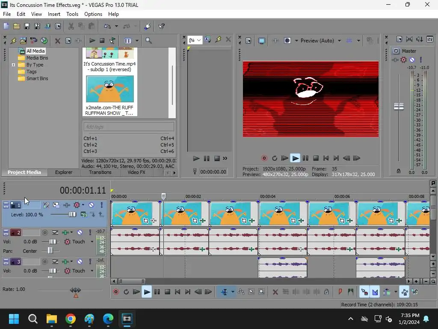Save project using the floppy disk icon
438x329 pixels.
click(x=27, y=26)
